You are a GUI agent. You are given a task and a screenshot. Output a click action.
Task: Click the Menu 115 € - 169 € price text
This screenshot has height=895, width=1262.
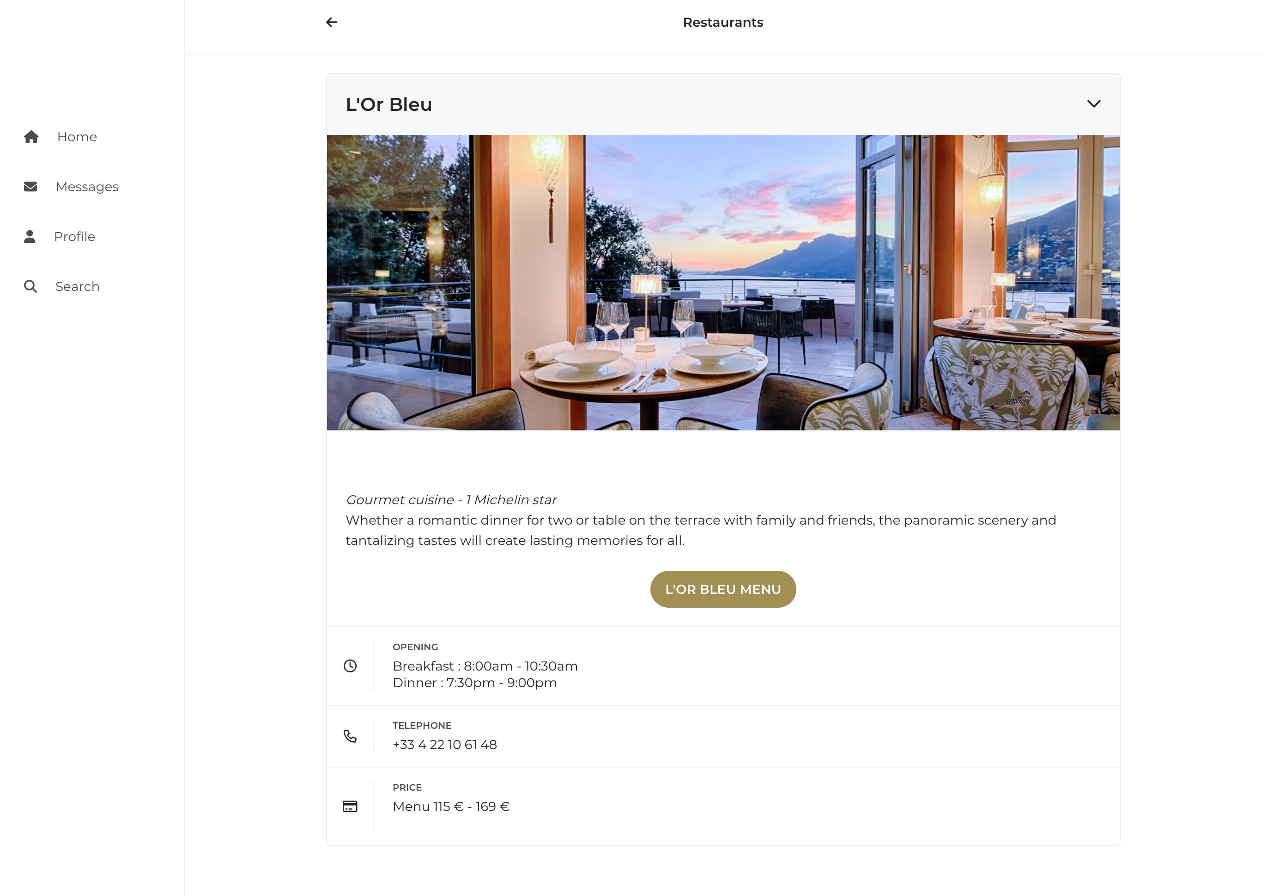coord(451,806)
